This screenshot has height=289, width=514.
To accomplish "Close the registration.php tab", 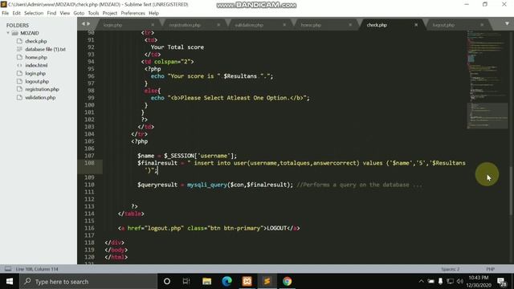I will 218,25.
